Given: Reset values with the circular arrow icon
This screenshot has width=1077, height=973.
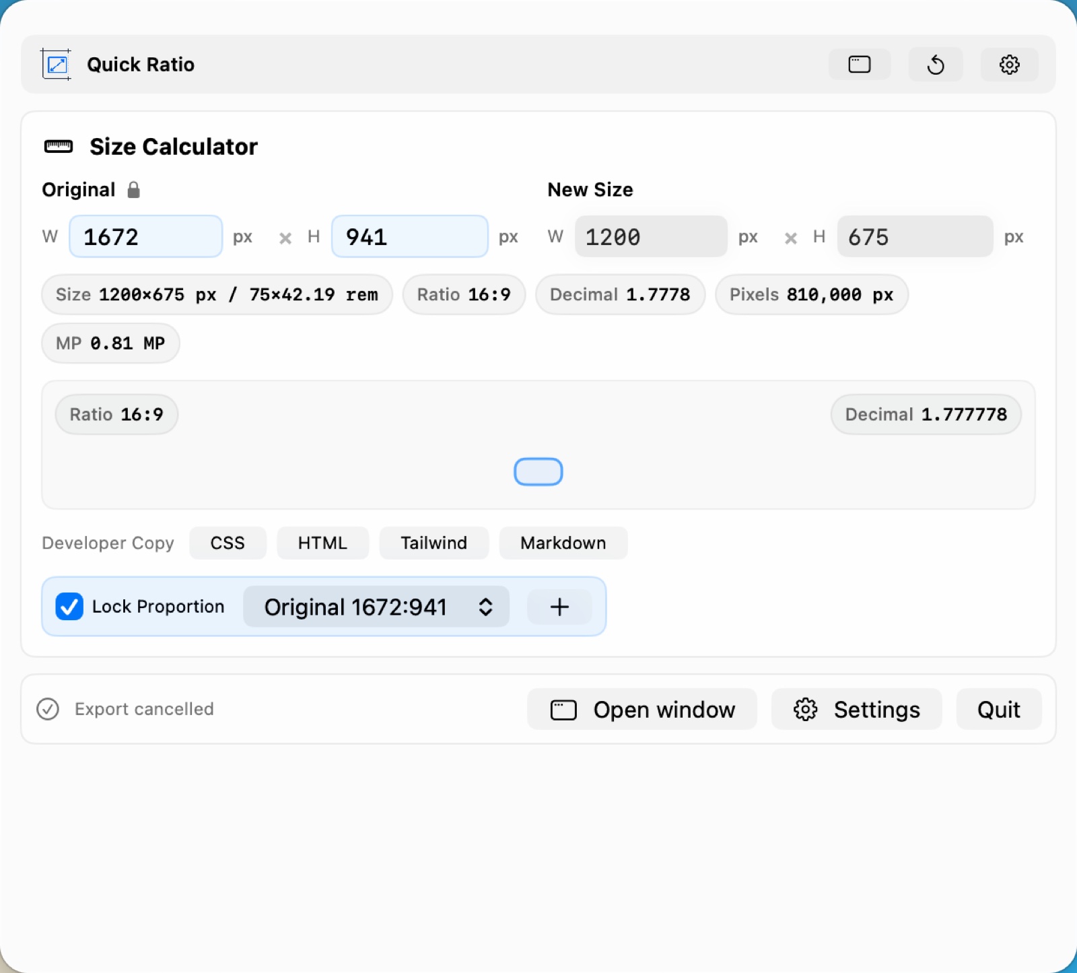Looking at the screenshot, I should pos(936,65).
